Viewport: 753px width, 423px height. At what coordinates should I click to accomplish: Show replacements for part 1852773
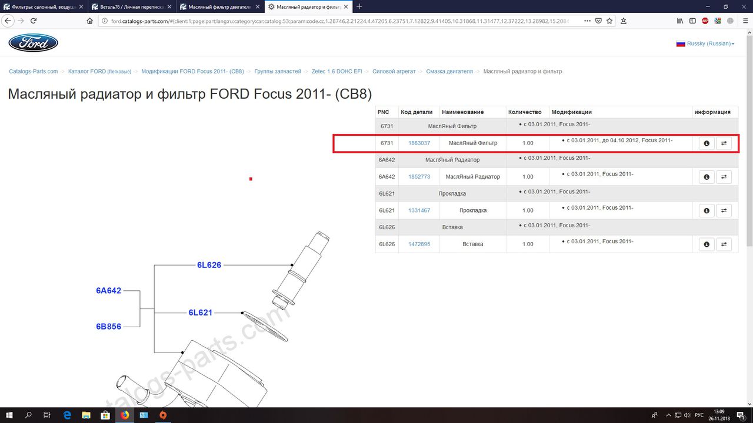click(724, 177)
